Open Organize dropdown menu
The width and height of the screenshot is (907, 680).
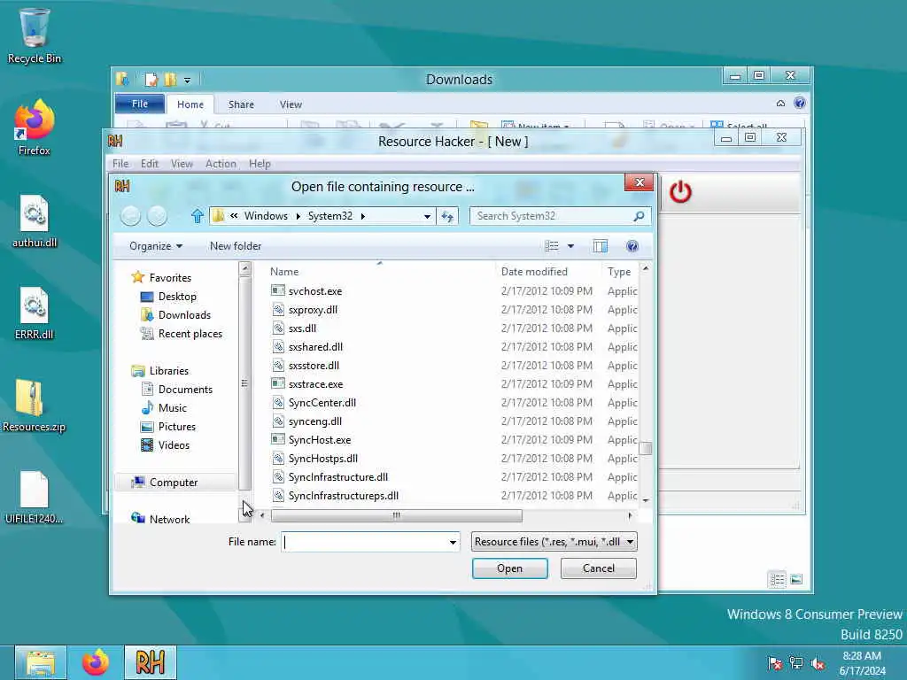click(x=156, y=246)
